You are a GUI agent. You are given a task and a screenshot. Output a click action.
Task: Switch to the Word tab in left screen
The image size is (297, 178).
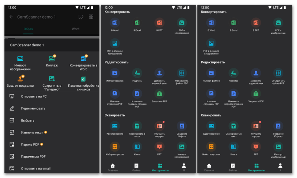coord(75,29)
